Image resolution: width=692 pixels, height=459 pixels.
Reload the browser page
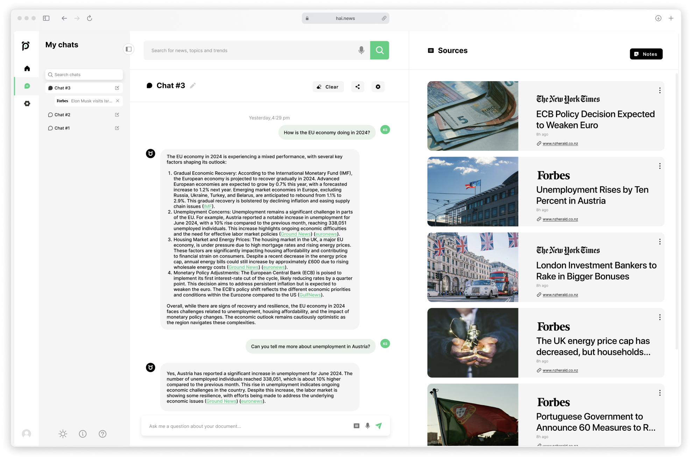click(x=90, y=18)
